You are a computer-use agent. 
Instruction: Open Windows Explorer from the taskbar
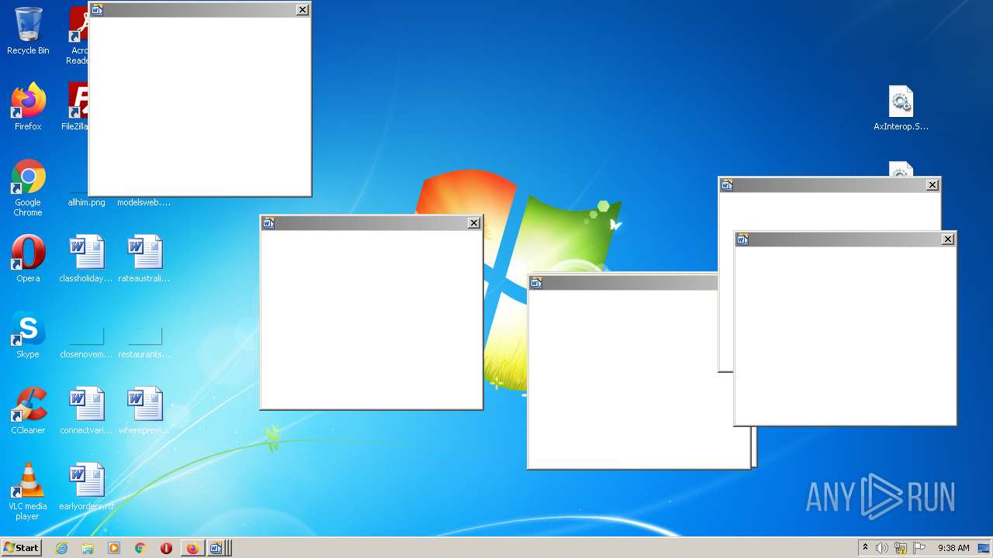coord(88,548)
